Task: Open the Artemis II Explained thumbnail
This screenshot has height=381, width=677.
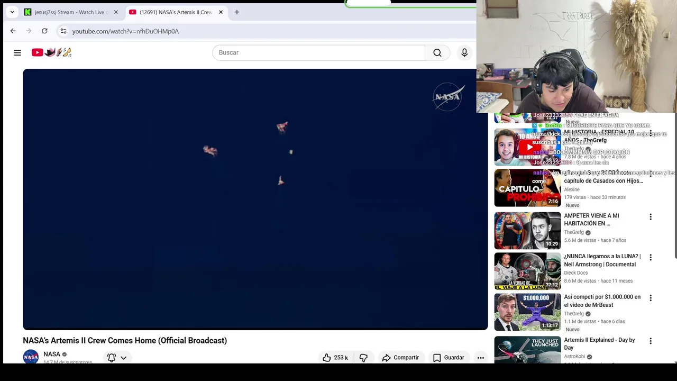Action: [527, 350]
